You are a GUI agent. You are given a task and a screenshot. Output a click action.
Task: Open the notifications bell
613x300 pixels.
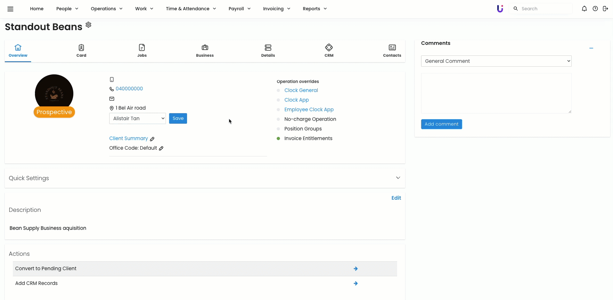(x=584, y=9)
